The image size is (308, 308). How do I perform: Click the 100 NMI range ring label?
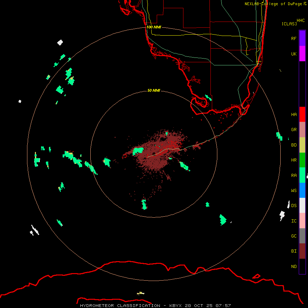pos(154,27)
